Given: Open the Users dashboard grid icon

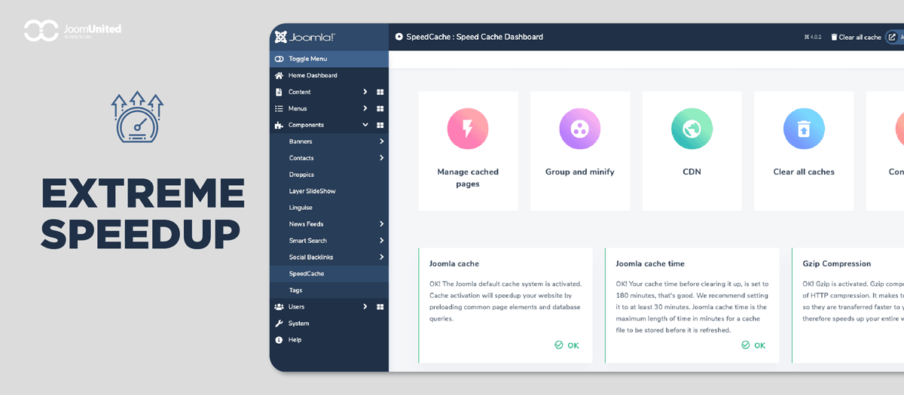Looking at the screenshot, I should coord(380,307).
